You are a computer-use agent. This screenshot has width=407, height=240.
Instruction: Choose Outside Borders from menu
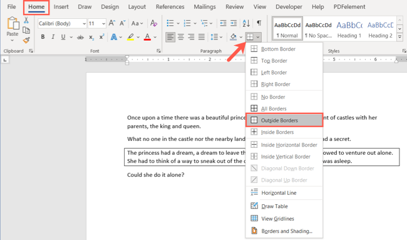click(284, 120)
